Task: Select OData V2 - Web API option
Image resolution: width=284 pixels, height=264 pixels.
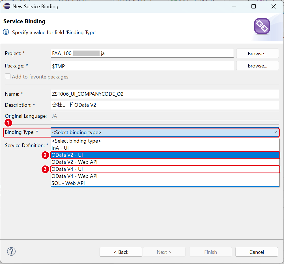Action: pos(165,162)
